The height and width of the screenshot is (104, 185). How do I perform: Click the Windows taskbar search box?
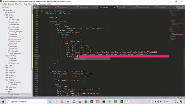pyautogui.click(x=27, y=101)
